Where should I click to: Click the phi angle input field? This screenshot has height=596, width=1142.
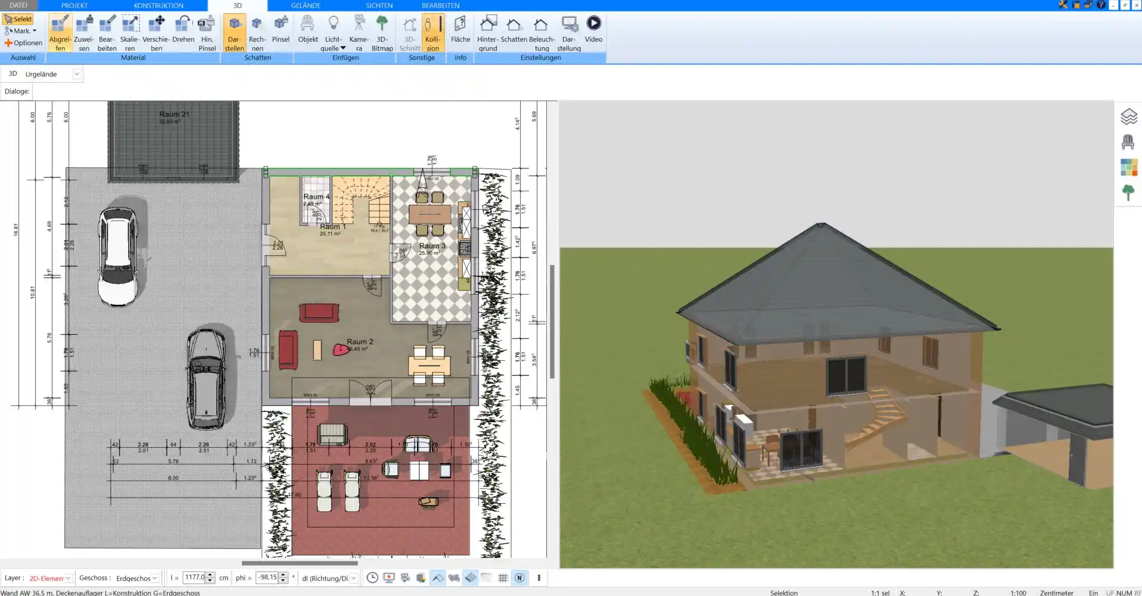[267, 578]
